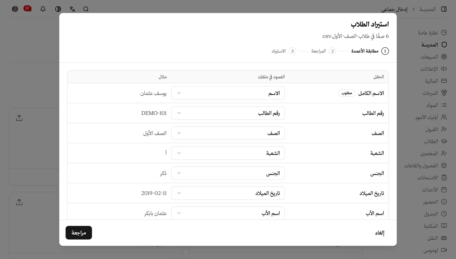
Task: Click the overview pie chart icon
Action: 444,33
